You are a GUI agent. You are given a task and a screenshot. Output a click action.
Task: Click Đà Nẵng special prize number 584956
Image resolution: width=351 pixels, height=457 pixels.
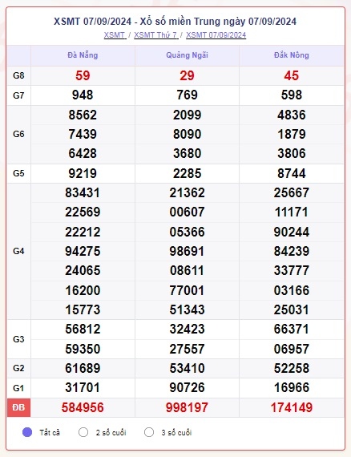click(83, 407)
